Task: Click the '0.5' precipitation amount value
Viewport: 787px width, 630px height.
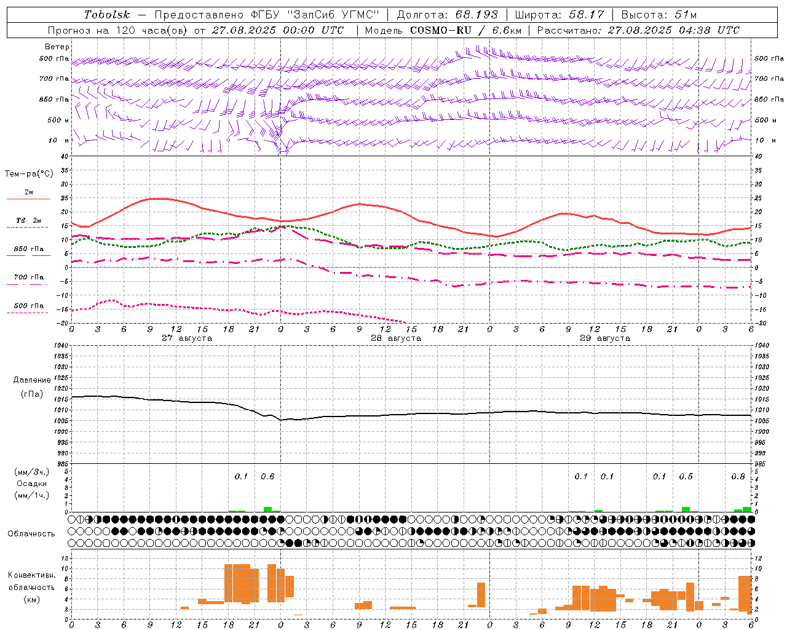Action: tap(686, 476)
